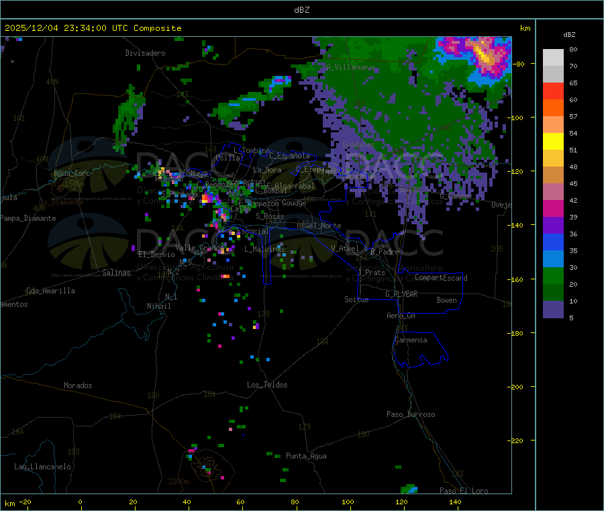Select the 'C_Española' label
This screenshot has width=604, height=511.
pyautogui.click(x=289, y=156)
